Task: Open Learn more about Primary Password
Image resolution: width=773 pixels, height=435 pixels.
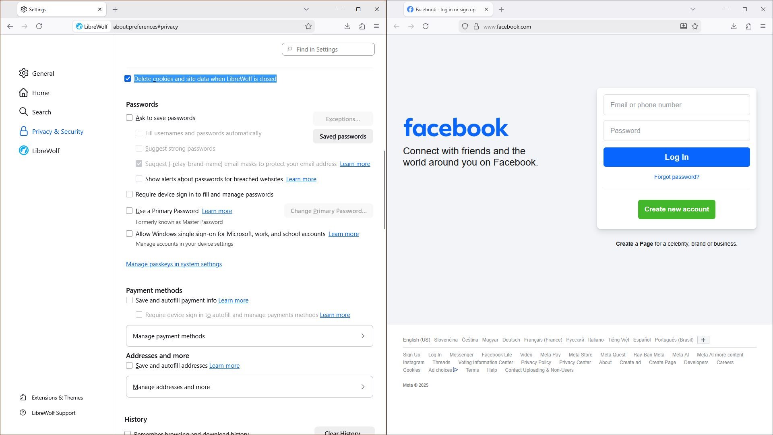Action: pos(217,211)
